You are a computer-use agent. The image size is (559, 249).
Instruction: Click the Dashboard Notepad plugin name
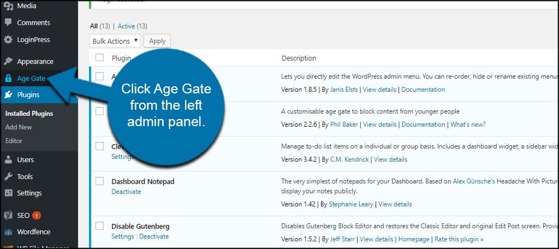coord(143,182)
